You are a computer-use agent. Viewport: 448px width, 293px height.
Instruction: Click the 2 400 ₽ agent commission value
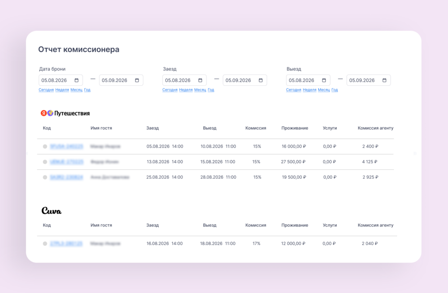click(370, 146)
